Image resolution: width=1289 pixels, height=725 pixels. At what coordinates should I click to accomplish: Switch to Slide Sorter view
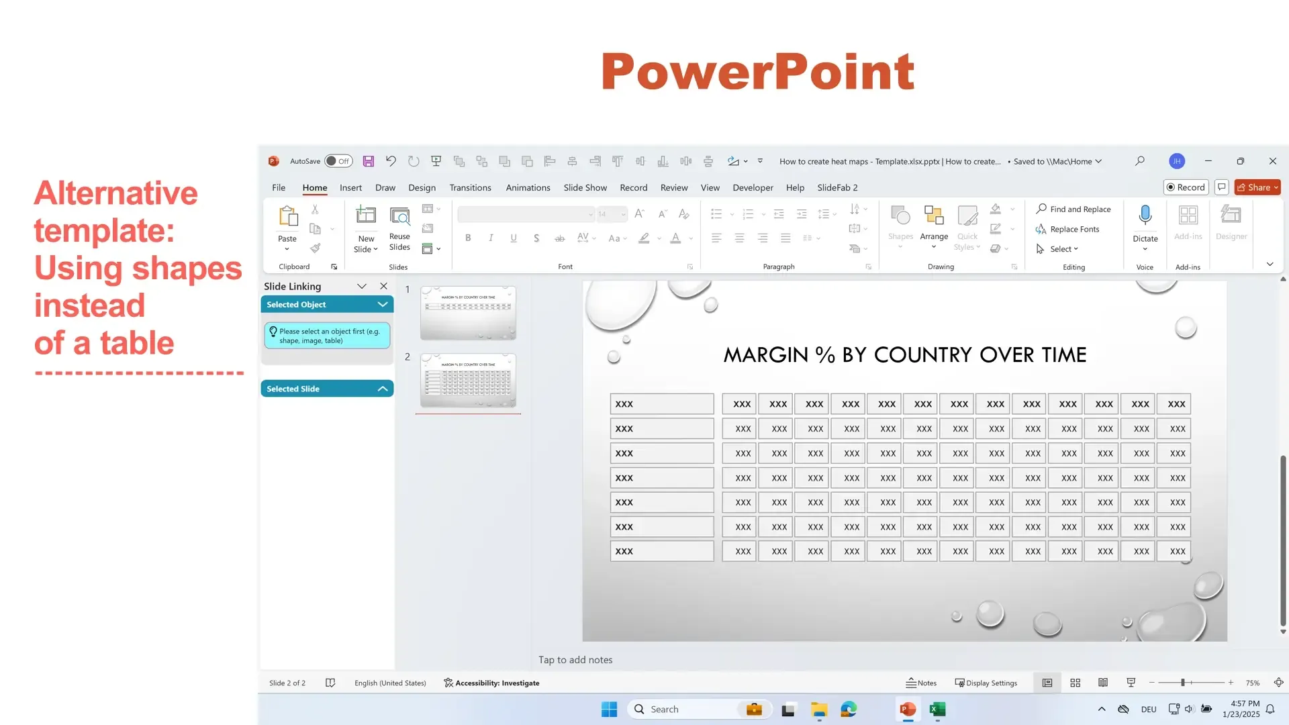pyautogui.click(x=1075, y=683)
